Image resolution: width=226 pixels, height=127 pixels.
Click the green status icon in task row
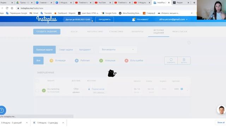[44, 91]
